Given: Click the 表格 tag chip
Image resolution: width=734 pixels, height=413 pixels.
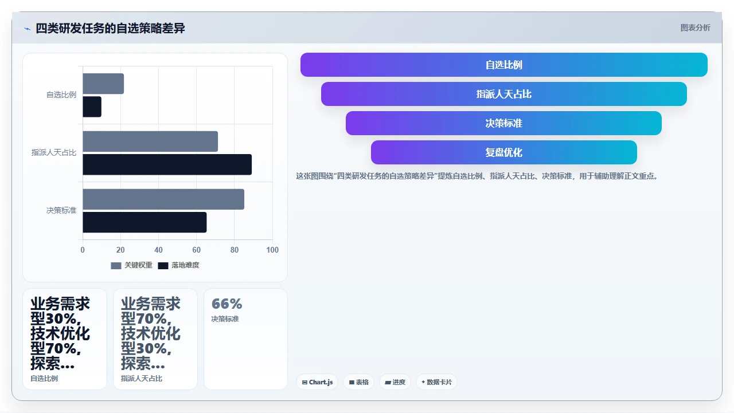Looking at the screenshot, I should [x=359, y=382].
